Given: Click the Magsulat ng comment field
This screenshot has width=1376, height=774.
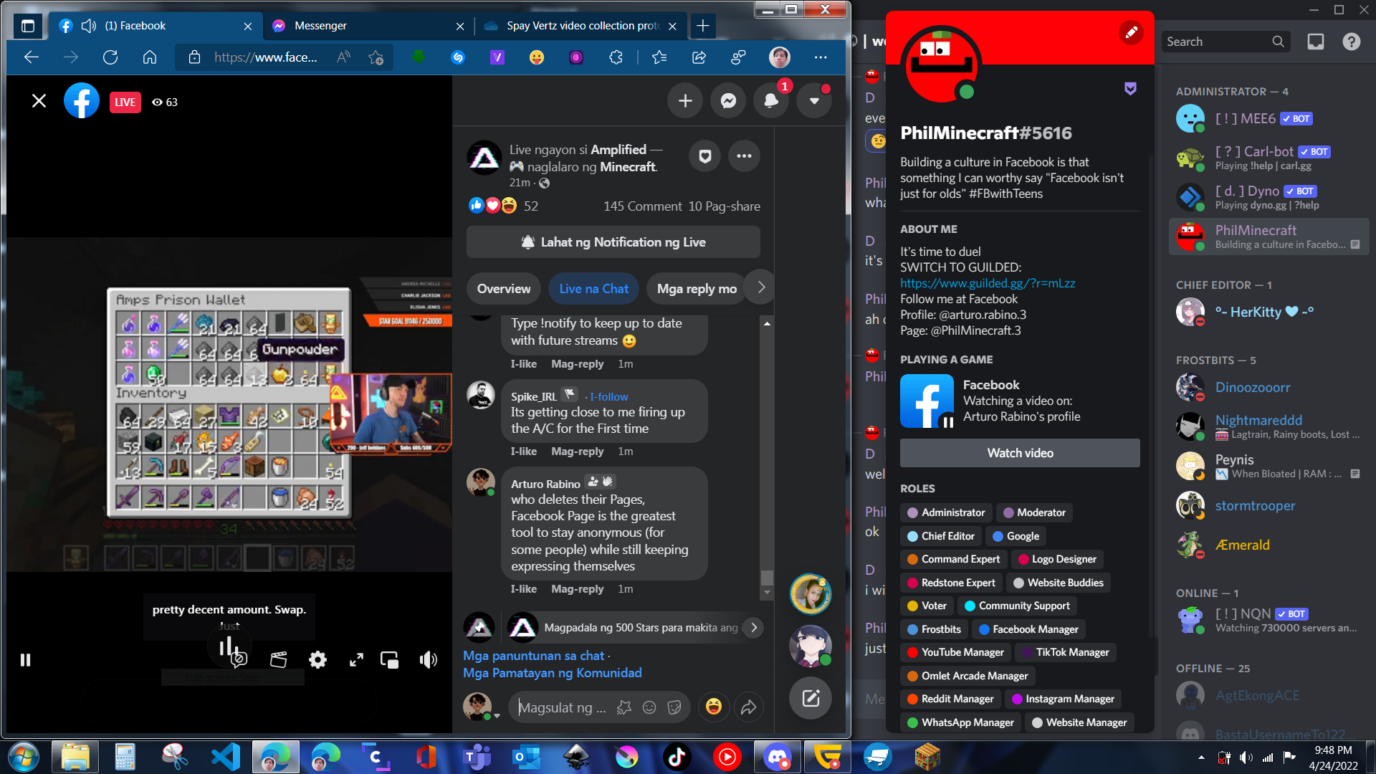Looking at the screenshot, I should (563, 707).
